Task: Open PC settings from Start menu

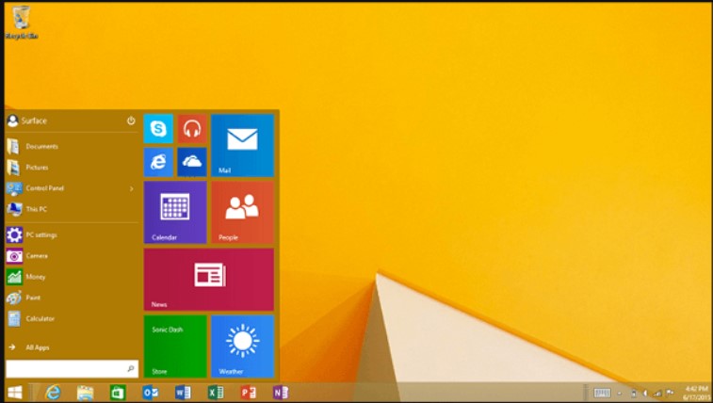Action: click(x=72, y=234)
